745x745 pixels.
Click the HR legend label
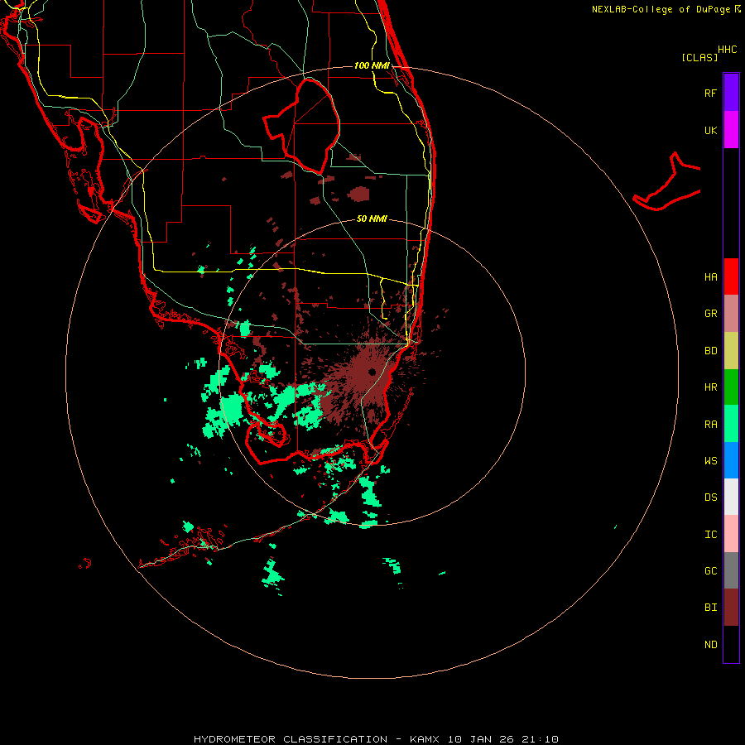tap(710, 387)
